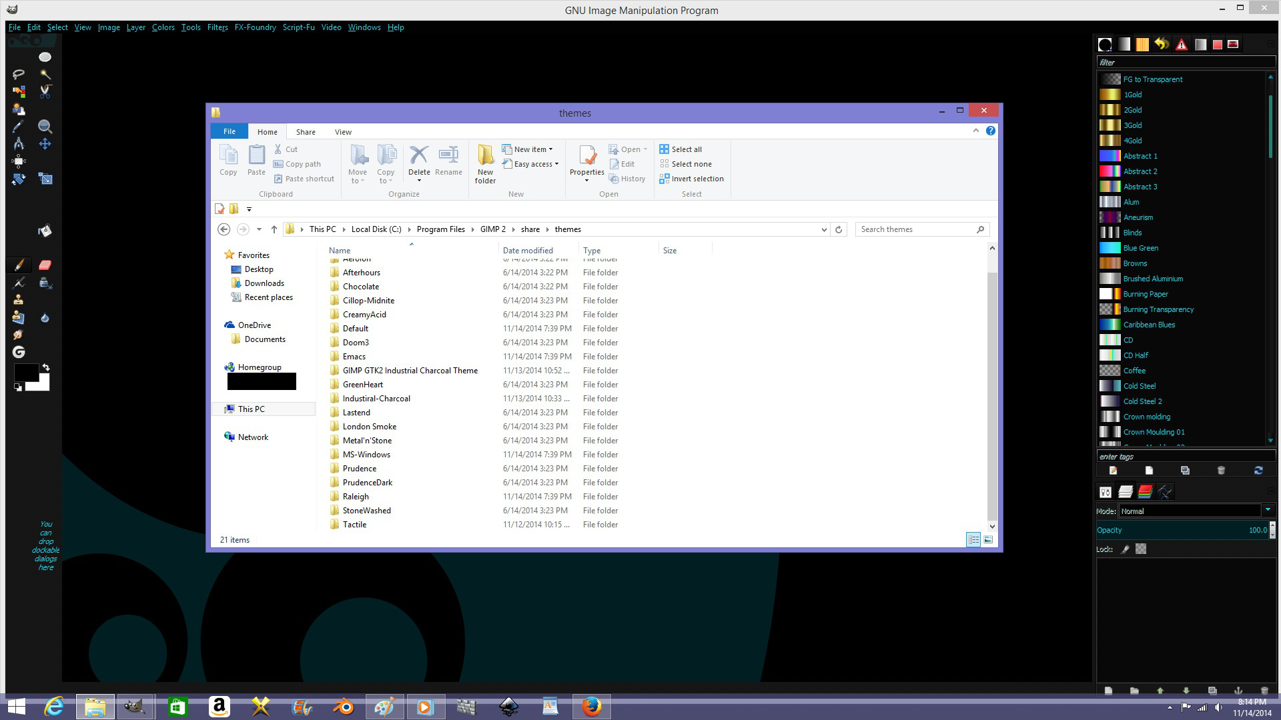Click Select all in the ribbon

tap(681, 149)
